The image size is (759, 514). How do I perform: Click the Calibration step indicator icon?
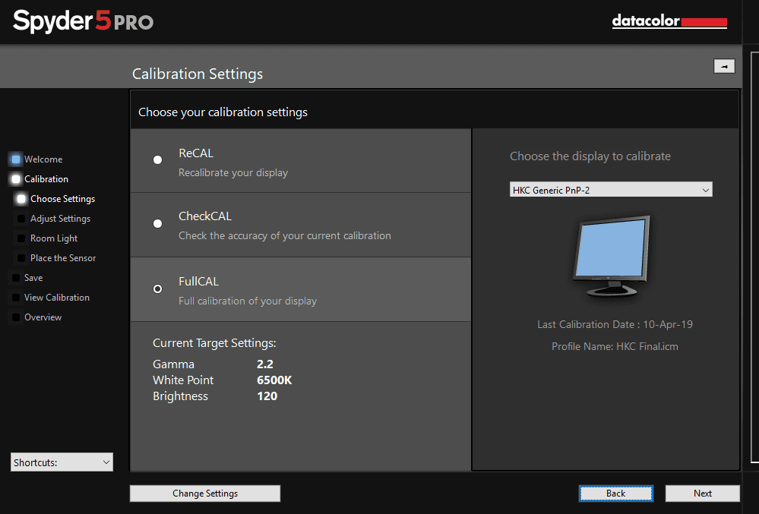pos(16,179)
